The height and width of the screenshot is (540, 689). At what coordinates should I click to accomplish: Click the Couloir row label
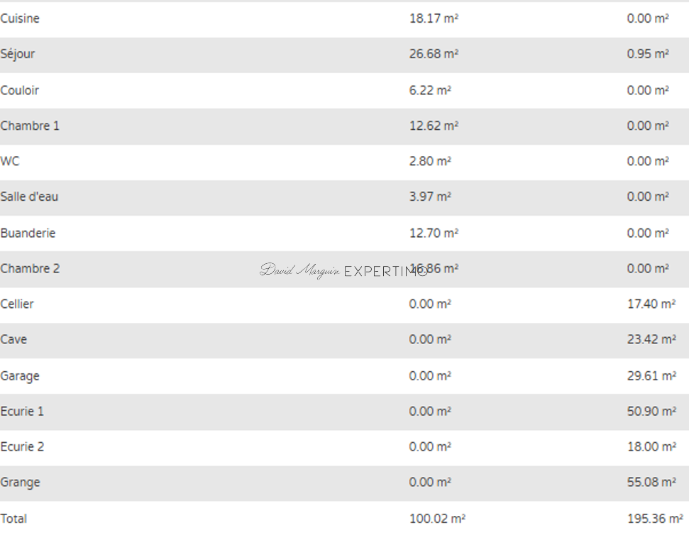click(x=20, y=90)
